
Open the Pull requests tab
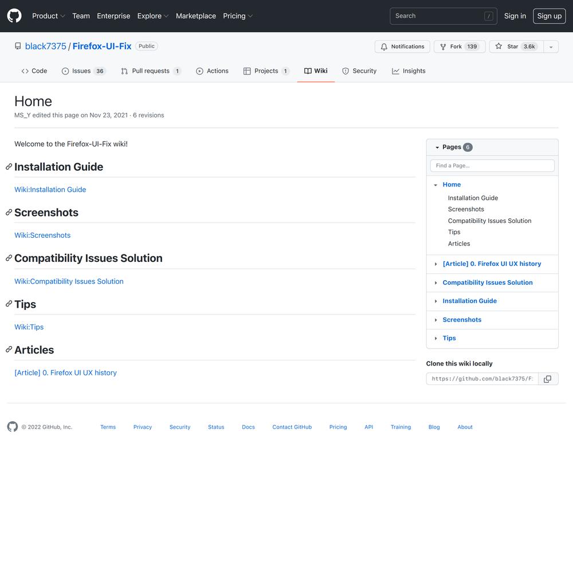pos(151,71)
